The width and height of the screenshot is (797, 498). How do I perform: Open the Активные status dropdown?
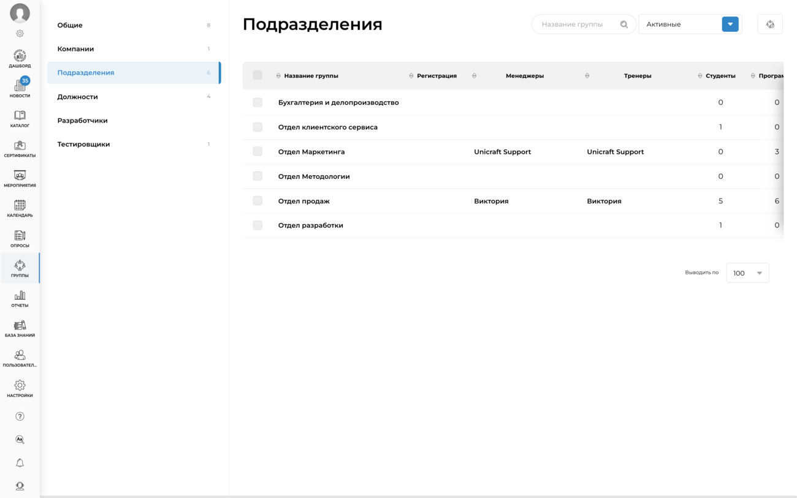point(690,25)
